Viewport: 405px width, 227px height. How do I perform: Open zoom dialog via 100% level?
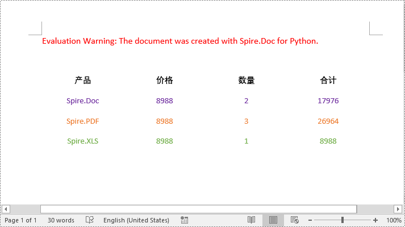click(394, 220)
